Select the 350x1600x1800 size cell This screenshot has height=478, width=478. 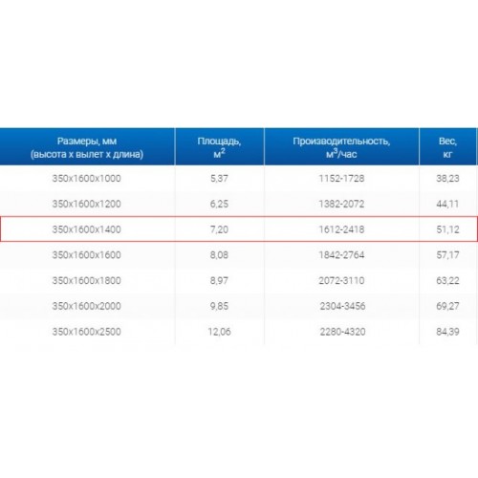87,280
